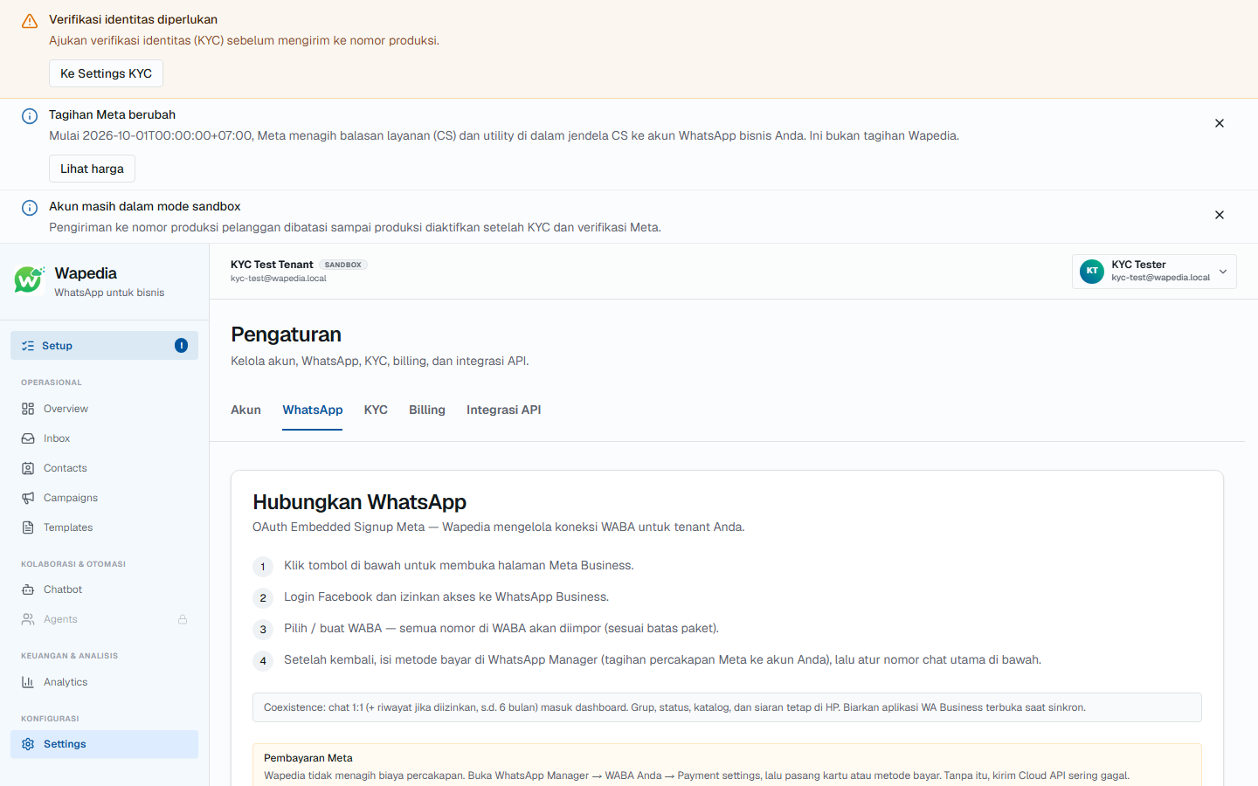
Task: Click the Chatbot robot icon
Action: point(28,589)
